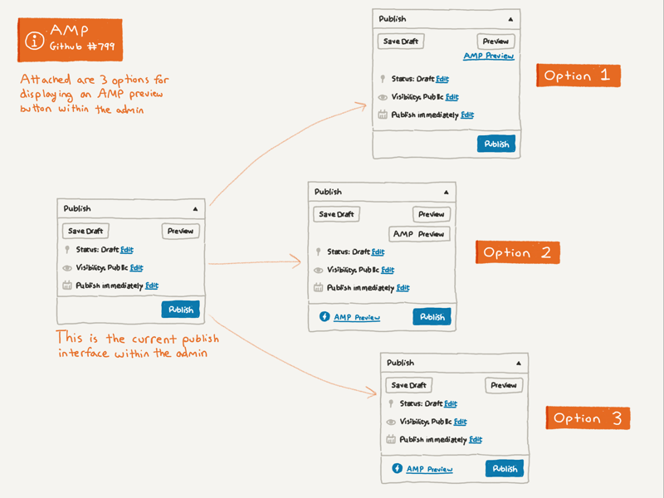Click Save Draft in Option 1 panel
664x498 pixels.
(401, 41)
